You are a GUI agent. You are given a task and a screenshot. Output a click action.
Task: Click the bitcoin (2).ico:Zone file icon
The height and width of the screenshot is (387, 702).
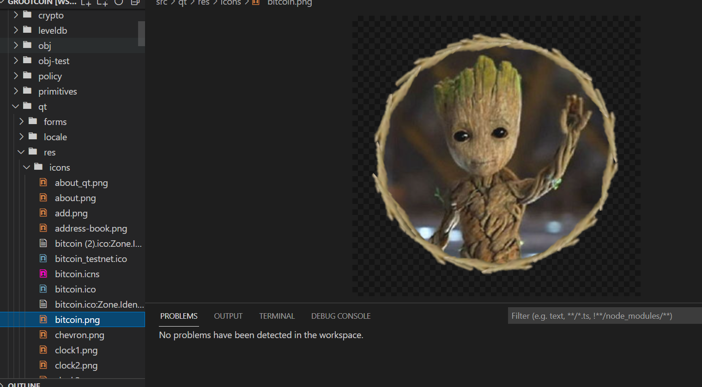(x=43, y=243)
